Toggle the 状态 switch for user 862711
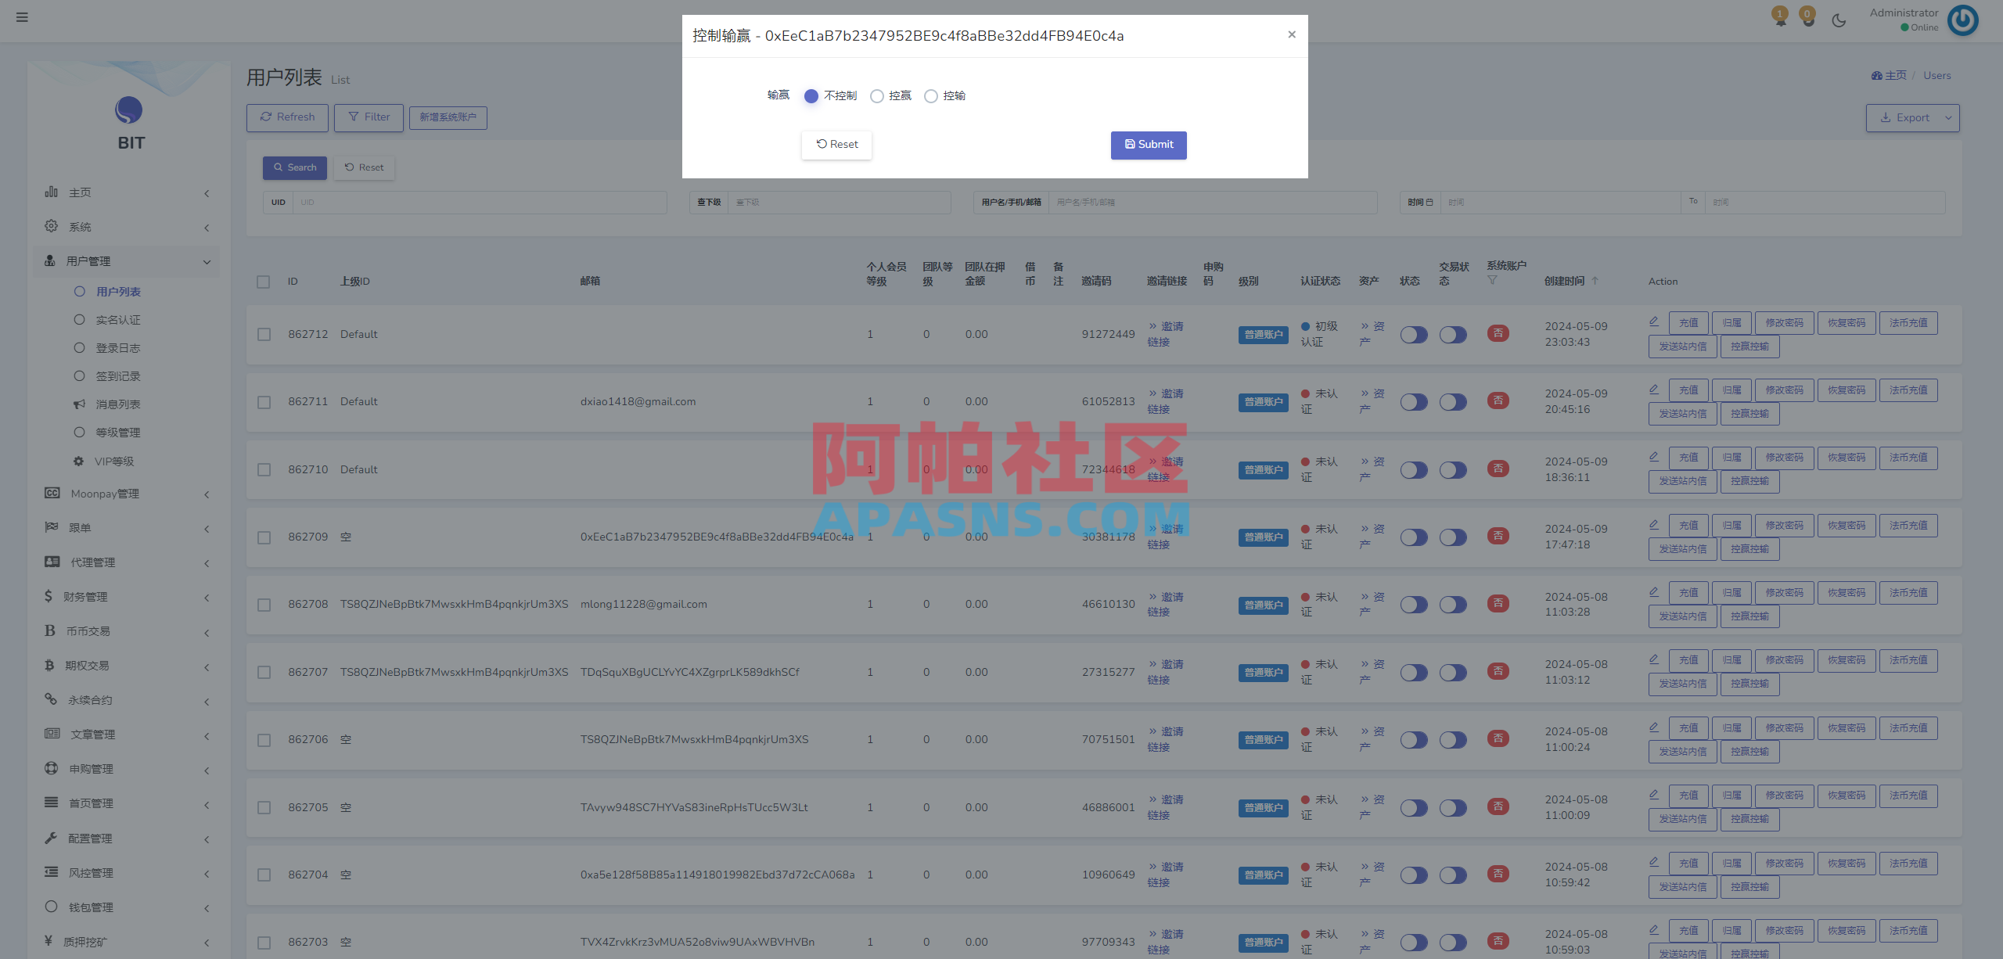This screenshot has width=2003, height=959. [x=1413, y=401]
